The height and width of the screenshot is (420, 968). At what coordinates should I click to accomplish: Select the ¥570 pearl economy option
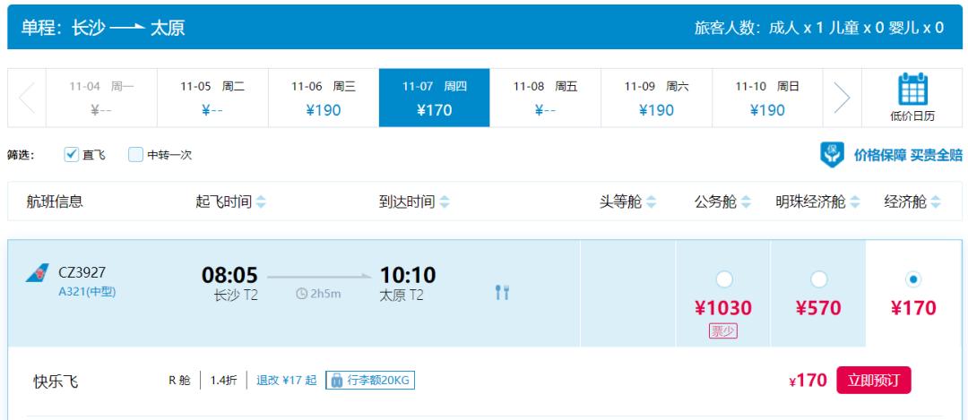tap(817, 279)
